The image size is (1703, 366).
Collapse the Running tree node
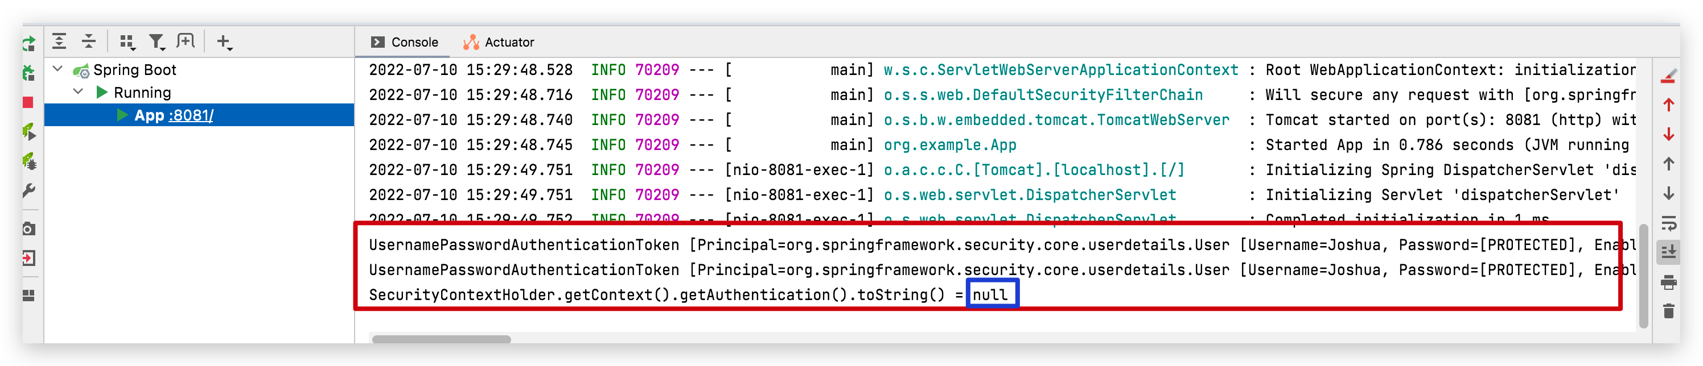click(x=78, y=92)
